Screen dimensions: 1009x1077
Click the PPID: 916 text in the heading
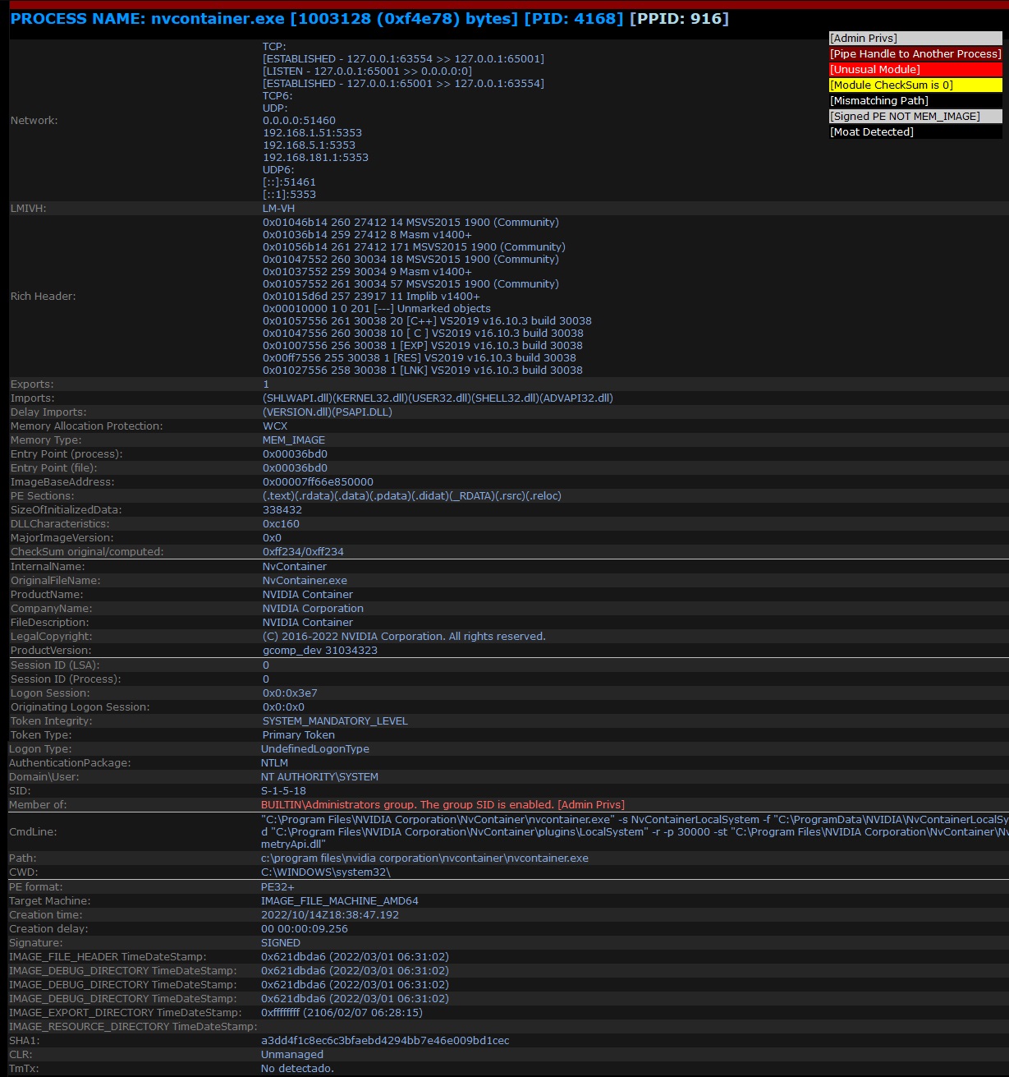click(679, 19)
